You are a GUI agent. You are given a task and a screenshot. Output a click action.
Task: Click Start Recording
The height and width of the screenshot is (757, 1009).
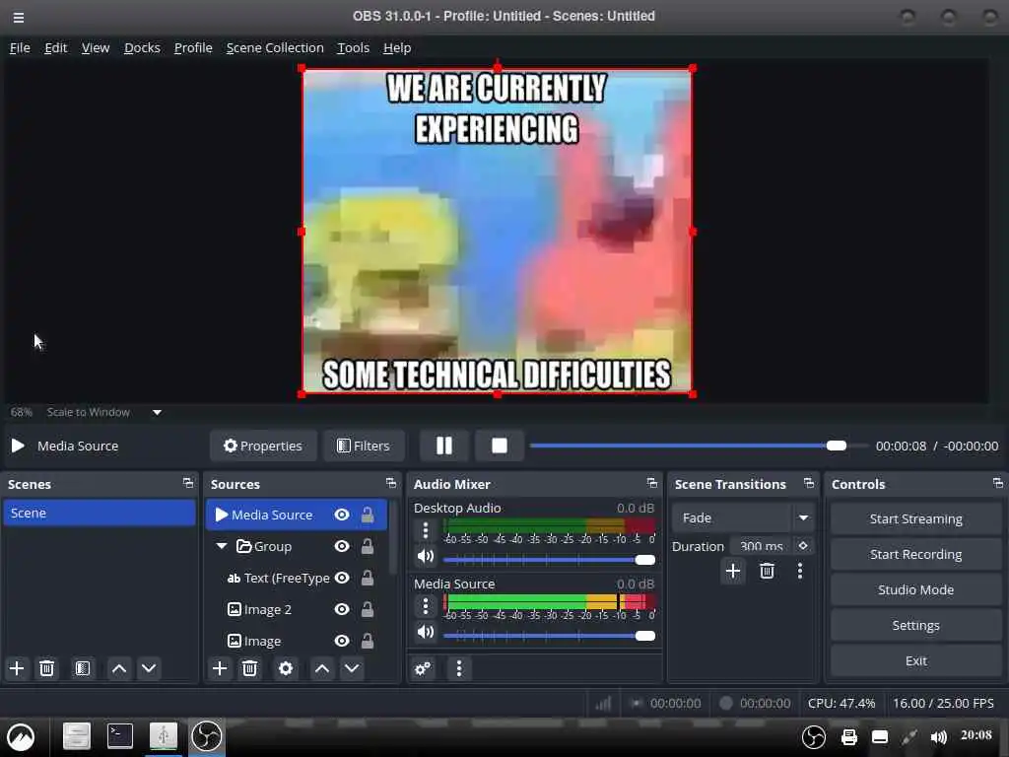pos(915,555)
